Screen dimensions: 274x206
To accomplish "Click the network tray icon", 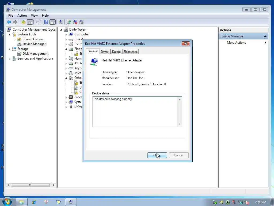I will [241, 202].
